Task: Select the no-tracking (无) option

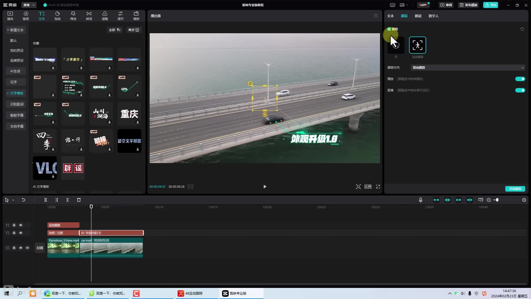Action: (396, 45)
